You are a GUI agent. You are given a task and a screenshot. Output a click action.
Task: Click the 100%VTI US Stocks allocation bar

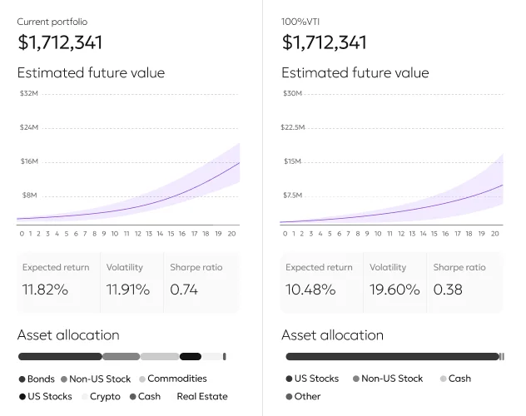391,356
